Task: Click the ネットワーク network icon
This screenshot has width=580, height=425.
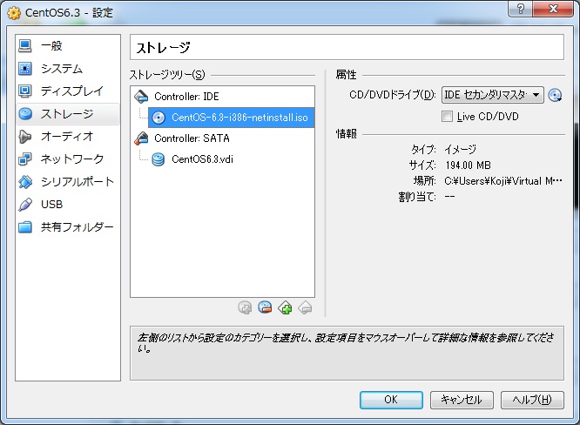Action: [x=25, y=159]
